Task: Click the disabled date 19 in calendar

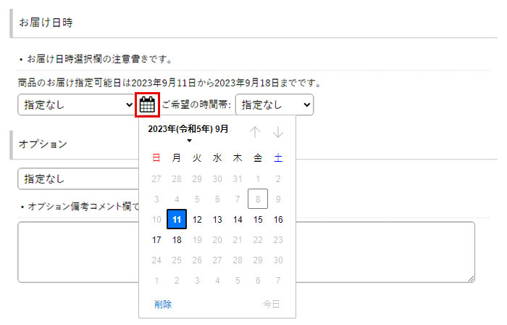Action: 197,240
